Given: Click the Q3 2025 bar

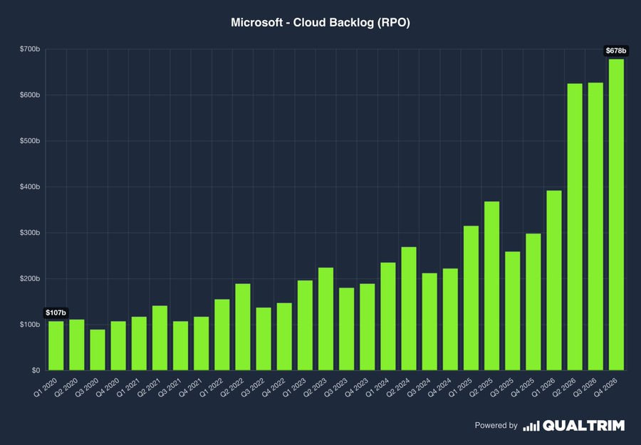Looking at the screenshot, I should [513, 311].
